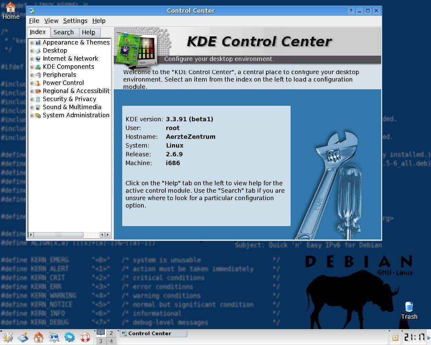Expand the Desktop tree branch

[x=32, y=51]
